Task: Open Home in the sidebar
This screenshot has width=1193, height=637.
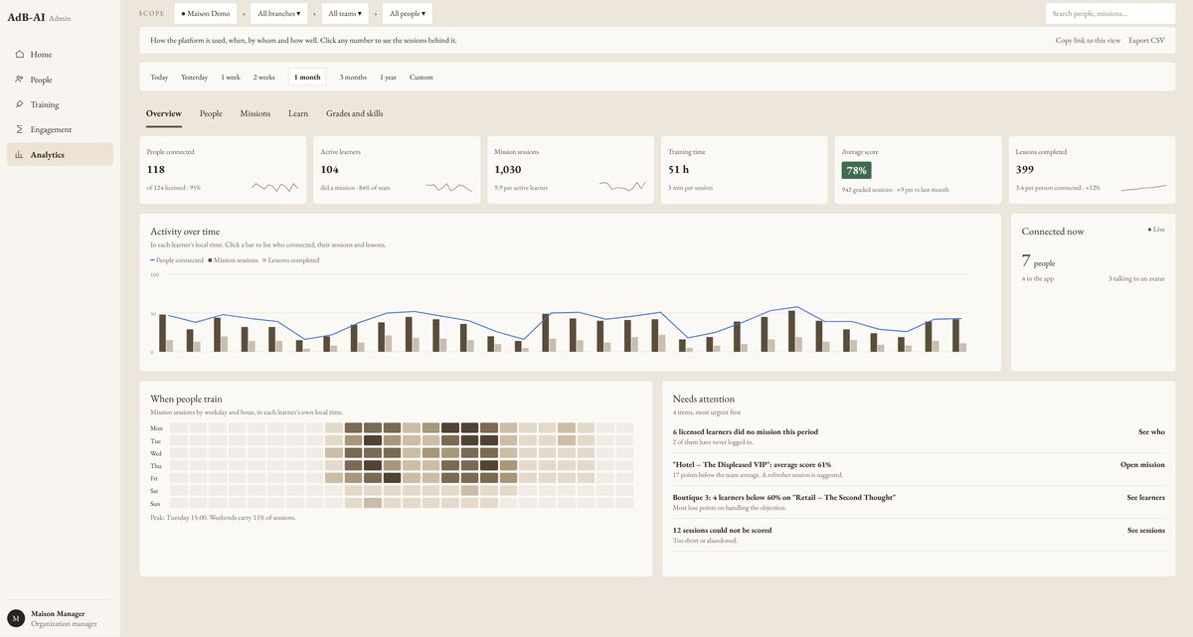Action: [x=60, y=55]
